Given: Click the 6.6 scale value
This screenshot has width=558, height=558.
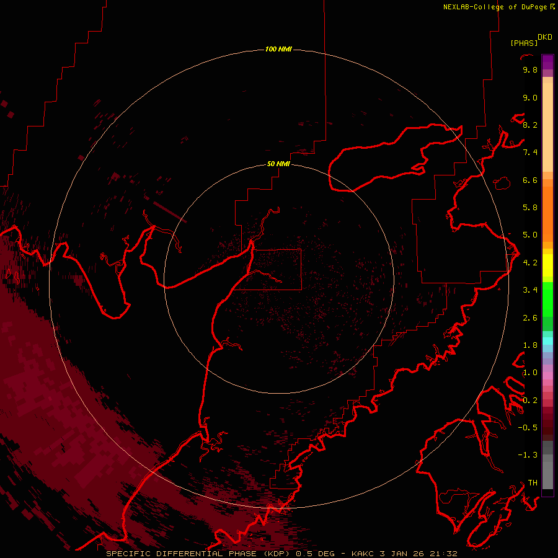Looking at the screenshot, I should pyautogui.click(x=530, y=180).
